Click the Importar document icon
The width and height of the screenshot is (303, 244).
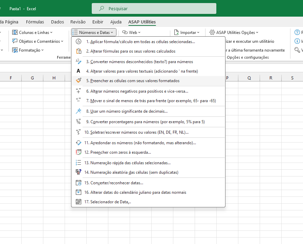(x=176, y=32)
